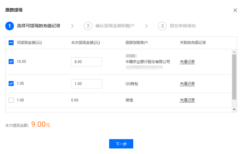Image resolution: width=243 pixels, height=154 pixels.
Task: Click the step 1 circle icon
Action: pyautogui.click(x=10, y=26)
